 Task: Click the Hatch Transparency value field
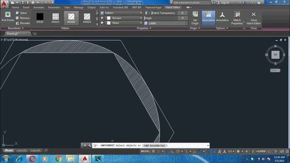click(x=182, y=13)
